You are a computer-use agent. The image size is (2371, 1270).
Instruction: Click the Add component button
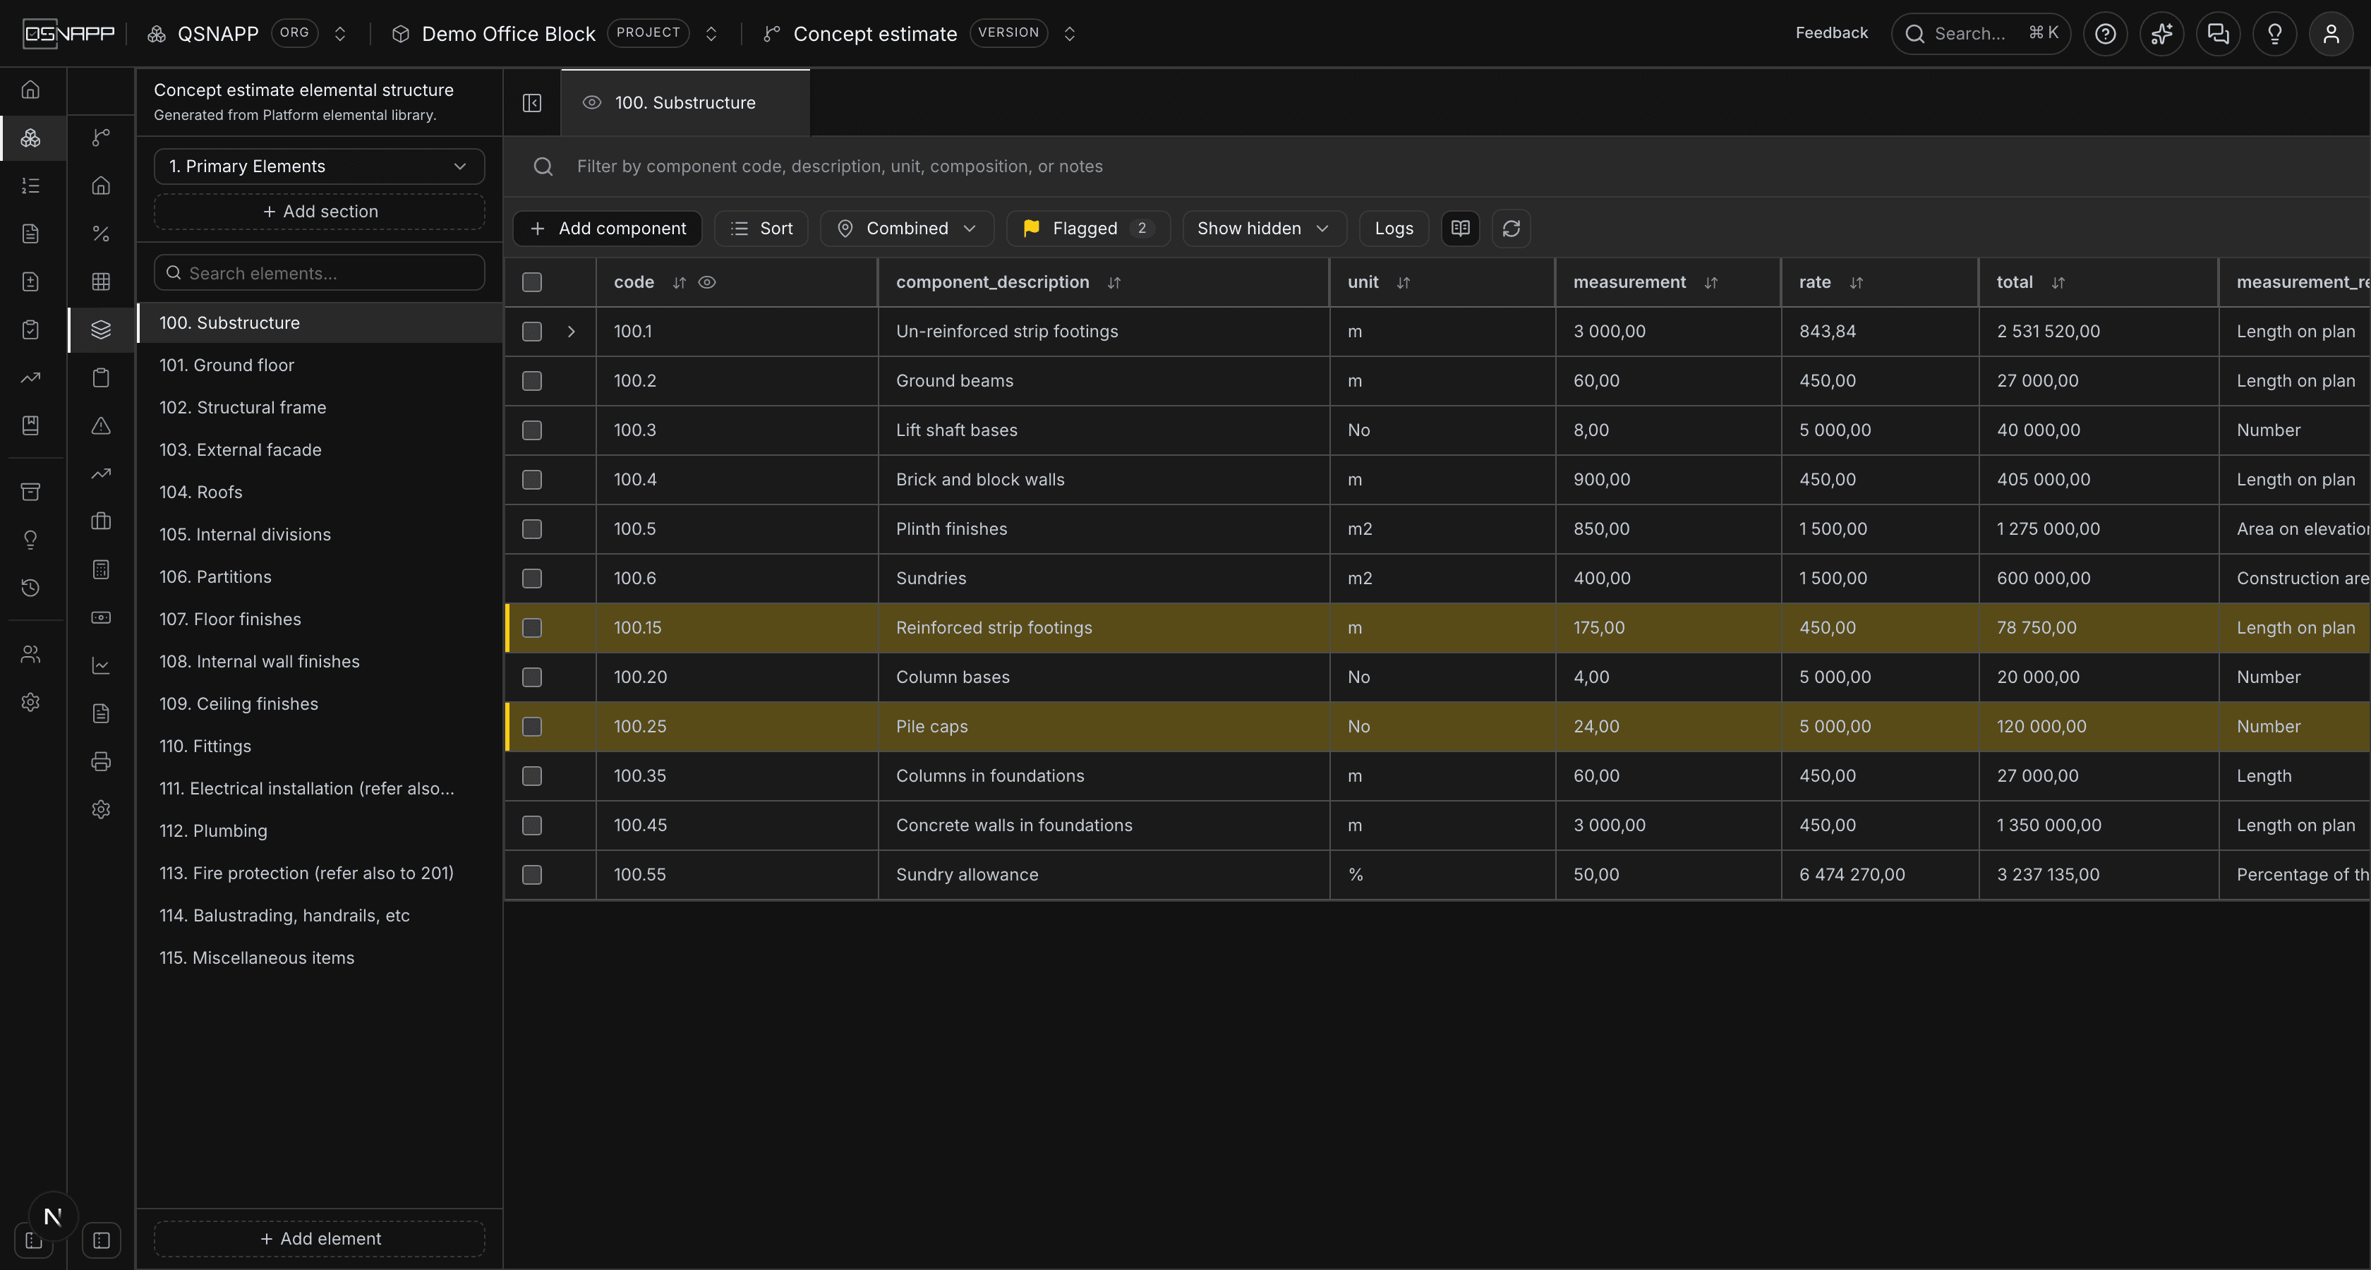(x=608, y=228)
